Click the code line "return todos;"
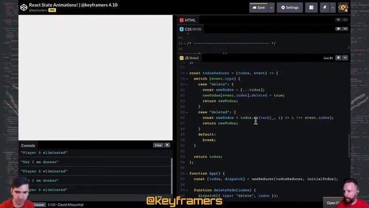The height and width of the screenshot is (208, 369). coord(208,157)
